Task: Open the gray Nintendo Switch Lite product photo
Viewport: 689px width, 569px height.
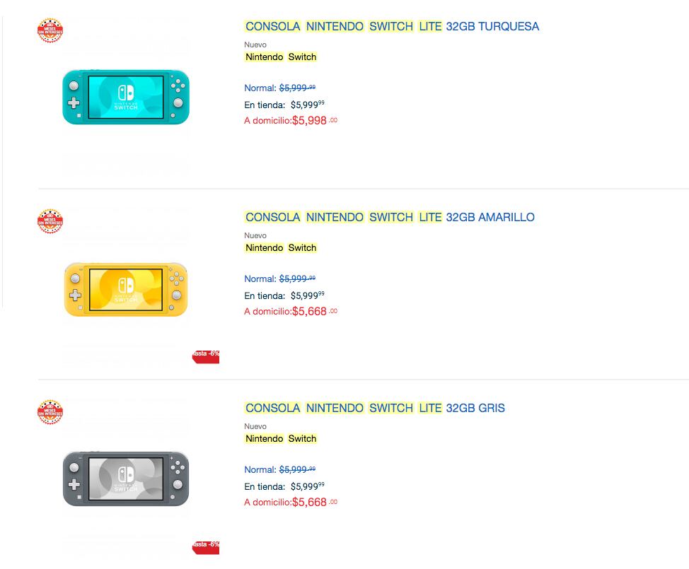Action: (x=126, y=479)
